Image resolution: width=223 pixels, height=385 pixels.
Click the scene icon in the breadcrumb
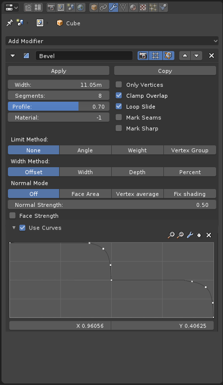click(20, 23)
